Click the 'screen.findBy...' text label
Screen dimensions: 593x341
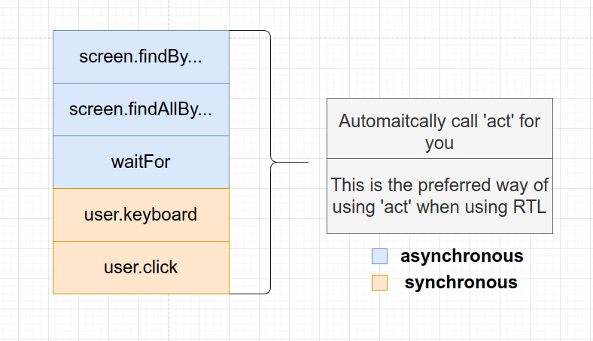point(141,56)
